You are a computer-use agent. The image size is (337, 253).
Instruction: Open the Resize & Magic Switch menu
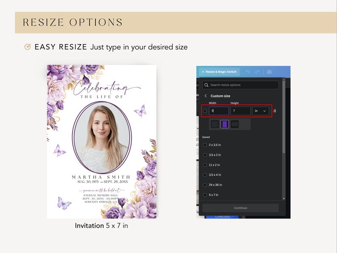pyautogui.click(x=219, y=72)
